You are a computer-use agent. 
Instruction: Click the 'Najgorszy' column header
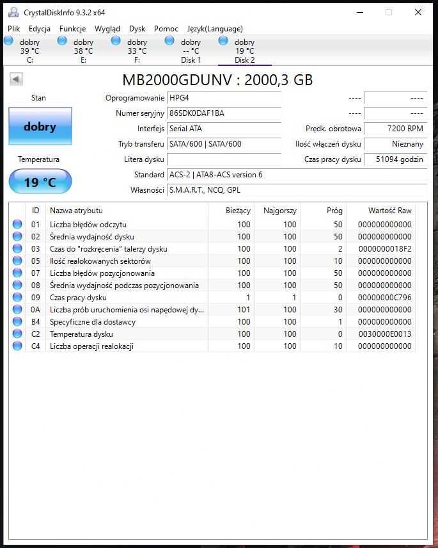pyautogui.click(x=277, y=211)
